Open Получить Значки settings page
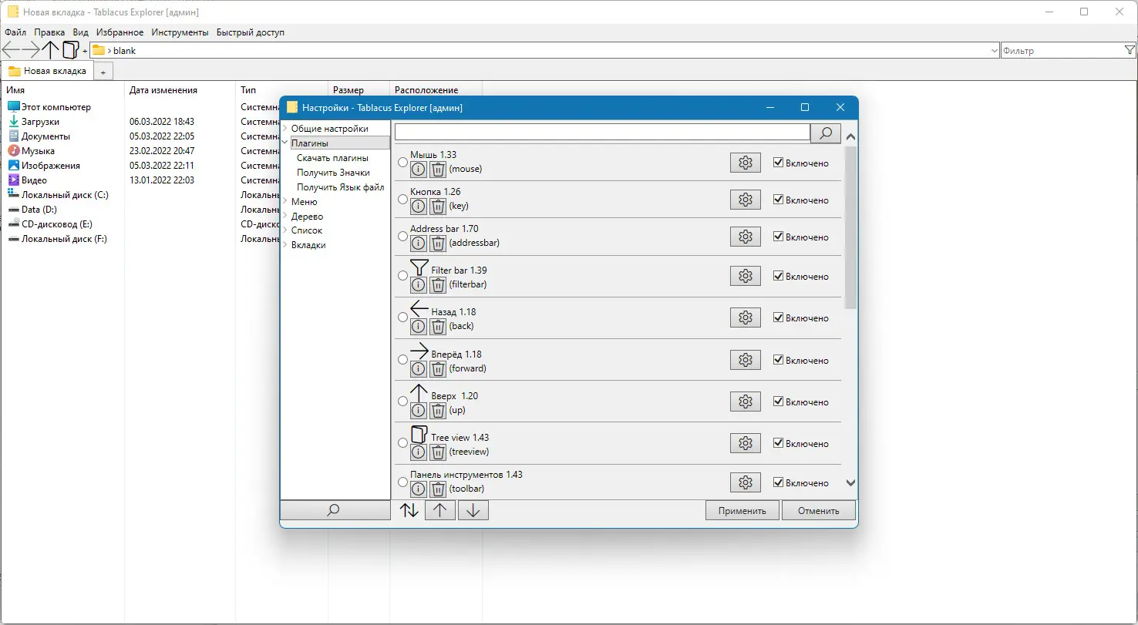The height and width of the screenshot is (625, 1138). tap(333, 173)
